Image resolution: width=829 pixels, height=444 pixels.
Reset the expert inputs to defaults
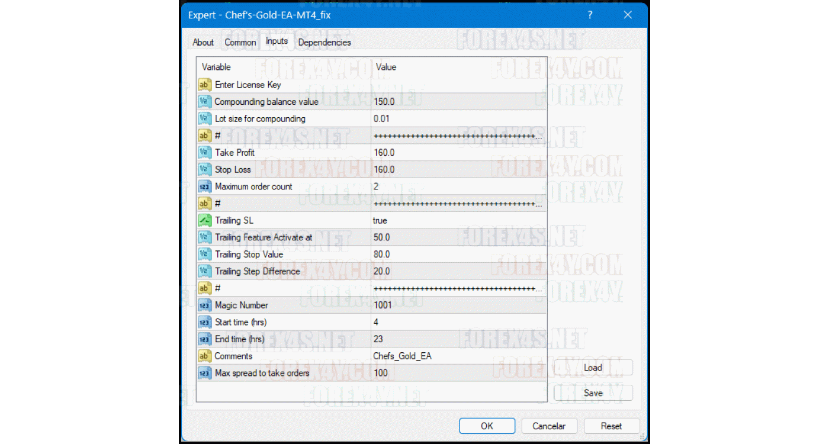[x=612, y=426]
